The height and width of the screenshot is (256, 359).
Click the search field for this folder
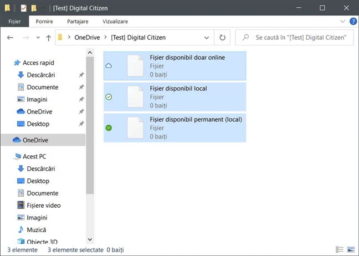pyautogui.click(x=294, y=37)
